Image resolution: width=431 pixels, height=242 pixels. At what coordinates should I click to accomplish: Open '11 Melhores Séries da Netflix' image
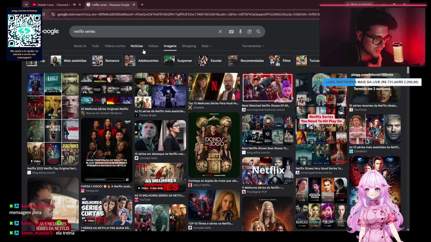pyautogui.click(x=268, y=171)
